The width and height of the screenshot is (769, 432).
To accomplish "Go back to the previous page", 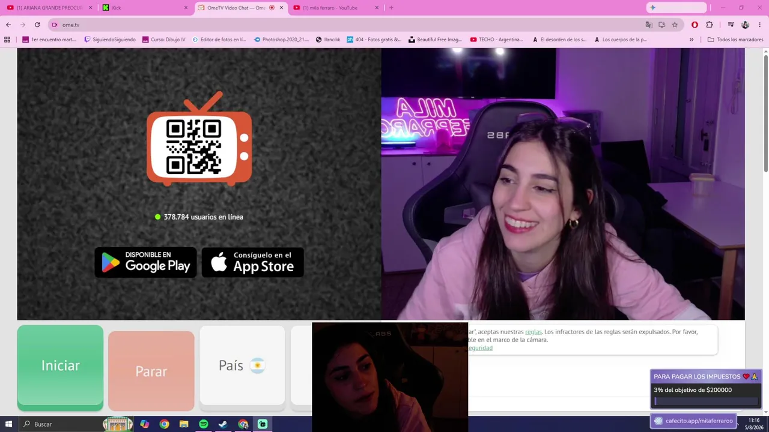I will click(x=8, y=25).
